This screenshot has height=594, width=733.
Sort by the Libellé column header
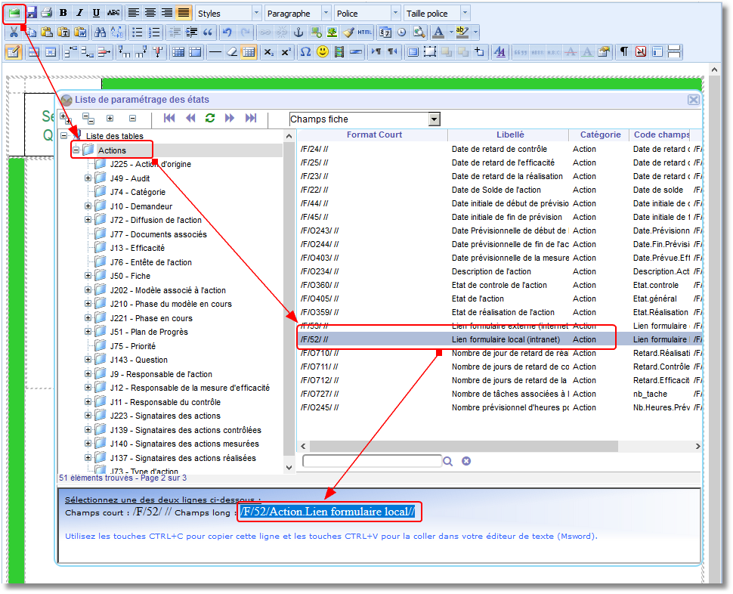pyautogui.click(x=510, y=135)
